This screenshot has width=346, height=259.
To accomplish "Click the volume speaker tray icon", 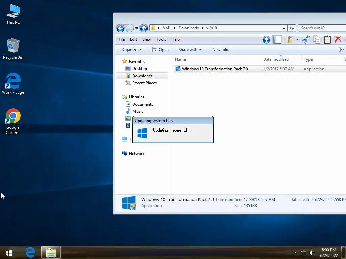I will click(x=312, y=253).
